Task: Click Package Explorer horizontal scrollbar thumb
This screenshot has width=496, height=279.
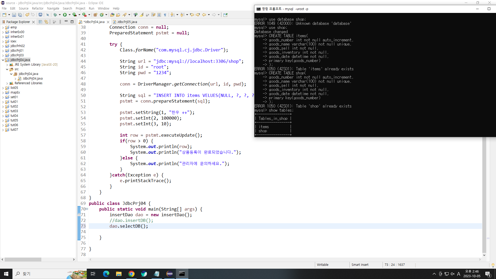Action: click(x=23, y=259)
